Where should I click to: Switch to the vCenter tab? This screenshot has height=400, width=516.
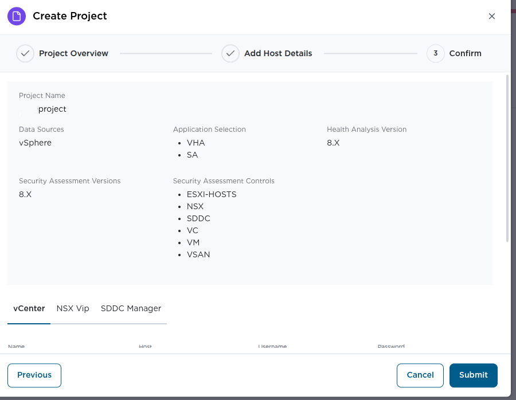tap(29, 308)
